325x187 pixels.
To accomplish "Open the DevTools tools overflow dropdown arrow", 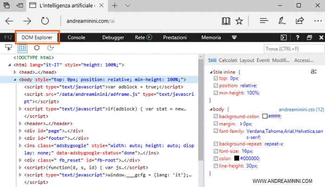I will pyautogui.click(x=234, y=37).
